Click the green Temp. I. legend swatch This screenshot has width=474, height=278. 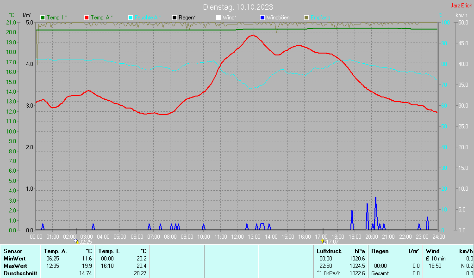click(x=43, y=18)
